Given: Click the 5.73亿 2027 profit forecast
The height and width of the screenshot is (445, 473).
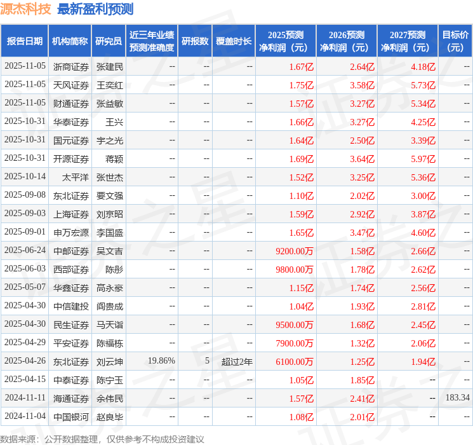Looking at the screenshot, I should pyautogui.click(x=423, y=85).
